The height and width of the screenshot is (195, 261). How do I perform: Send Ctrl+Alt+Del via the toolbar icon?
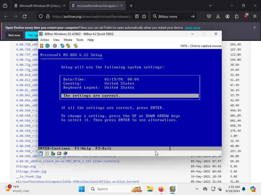click(x=62, y=46)
